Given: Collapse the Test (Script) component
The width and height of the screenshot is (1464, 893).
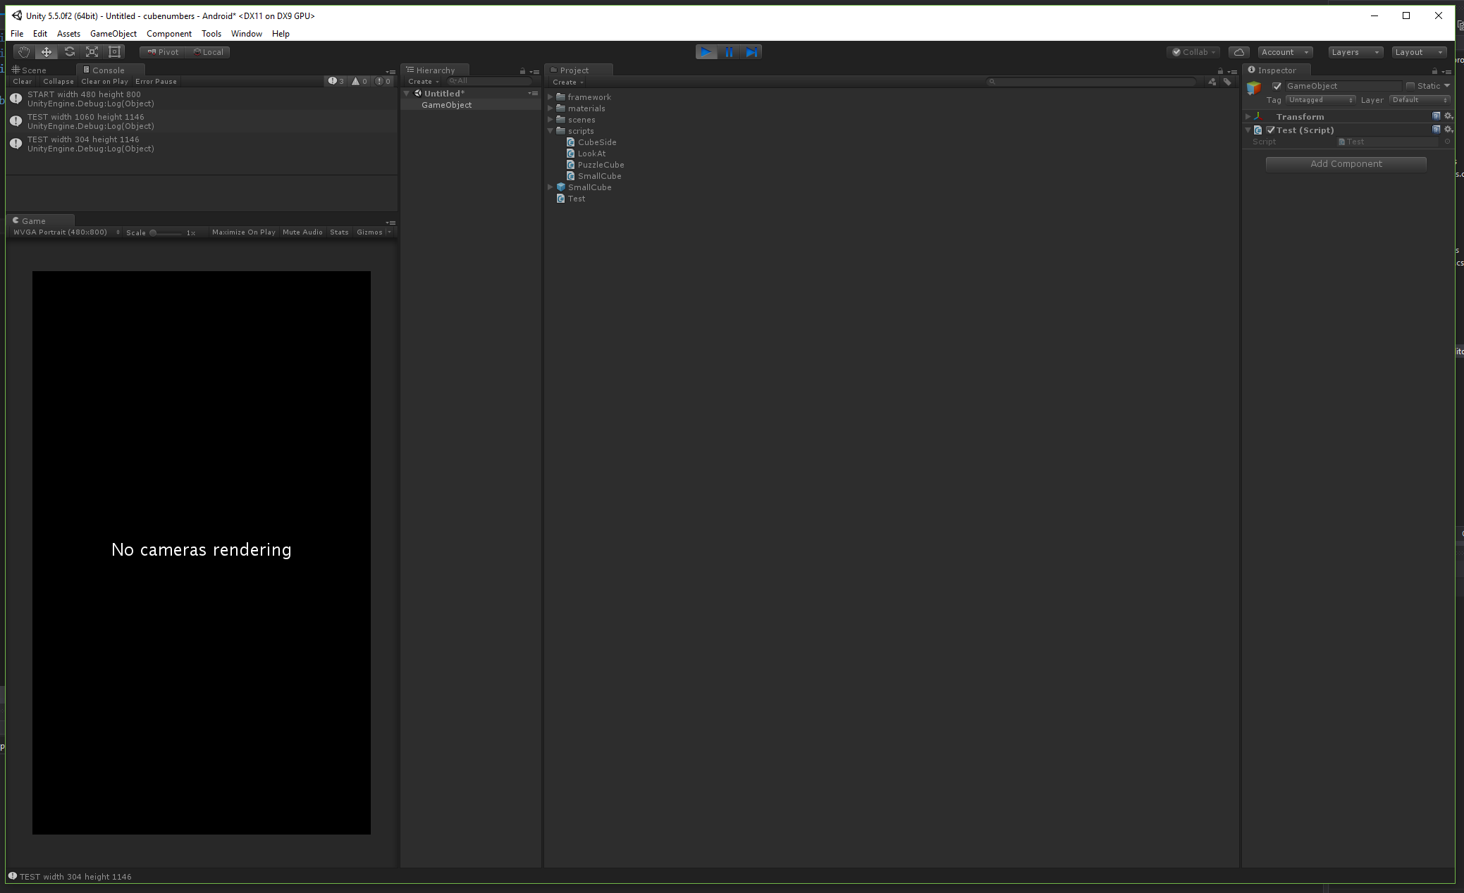Looking at the screenshot, I should point(1248,130).
